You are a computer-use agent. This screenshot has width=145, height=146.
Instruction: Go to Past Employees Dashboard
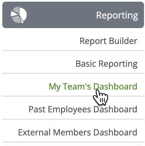(83, 110)
